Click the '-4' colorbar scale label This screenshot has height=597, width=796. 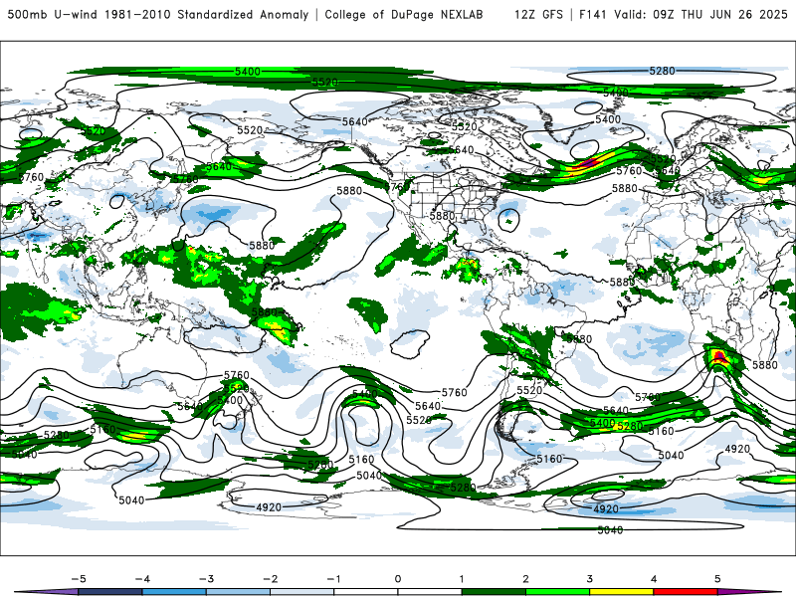142,579
